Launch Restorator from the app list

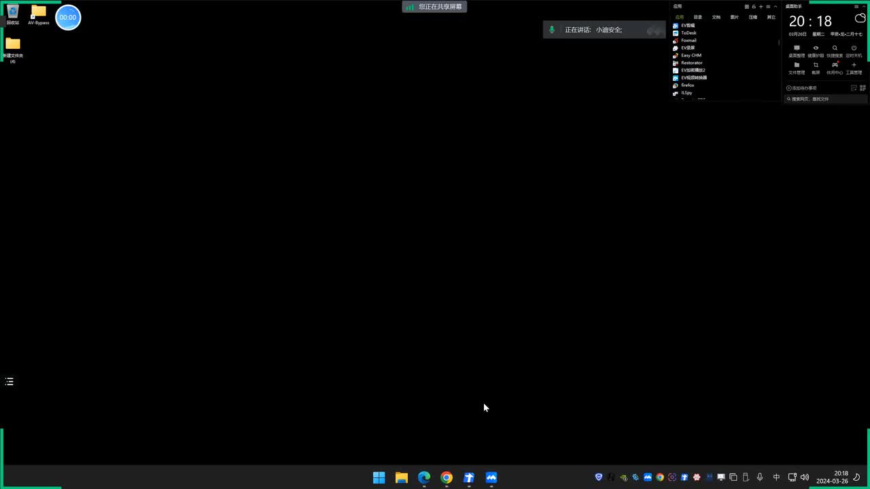click(688, 62)
